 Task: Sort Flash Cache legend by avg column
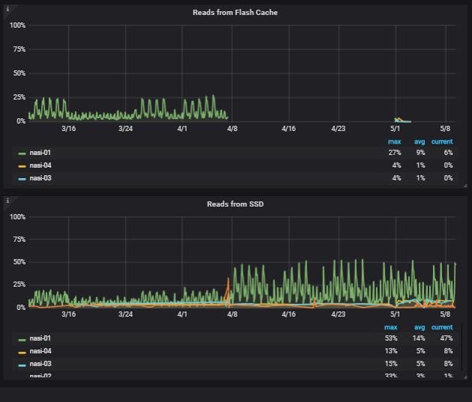tap(420, 141)
